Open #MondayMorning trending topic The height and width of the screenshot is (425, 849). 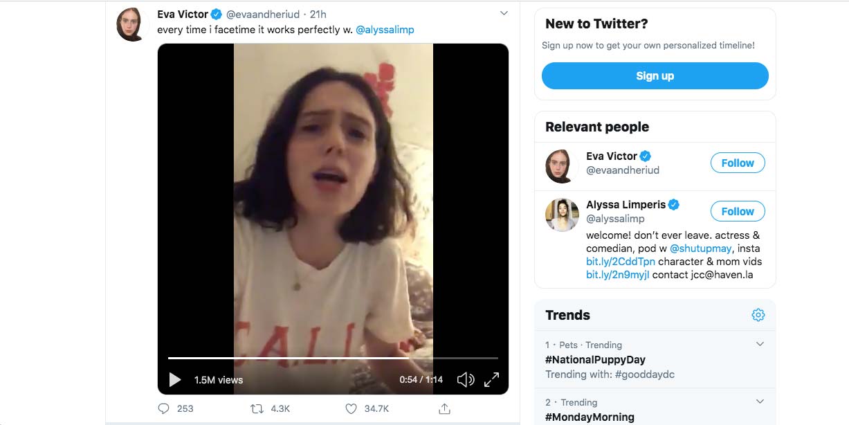[x=590, y=417]
